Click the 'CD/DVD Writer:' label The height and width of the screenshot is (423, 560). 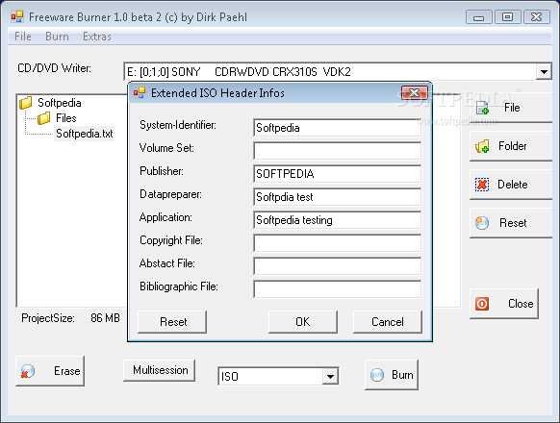(54, 68)
